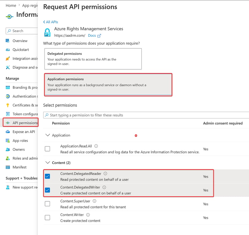
Task: Select the Application permissions option
Action: pyautogui.click(x=108, y=85)
